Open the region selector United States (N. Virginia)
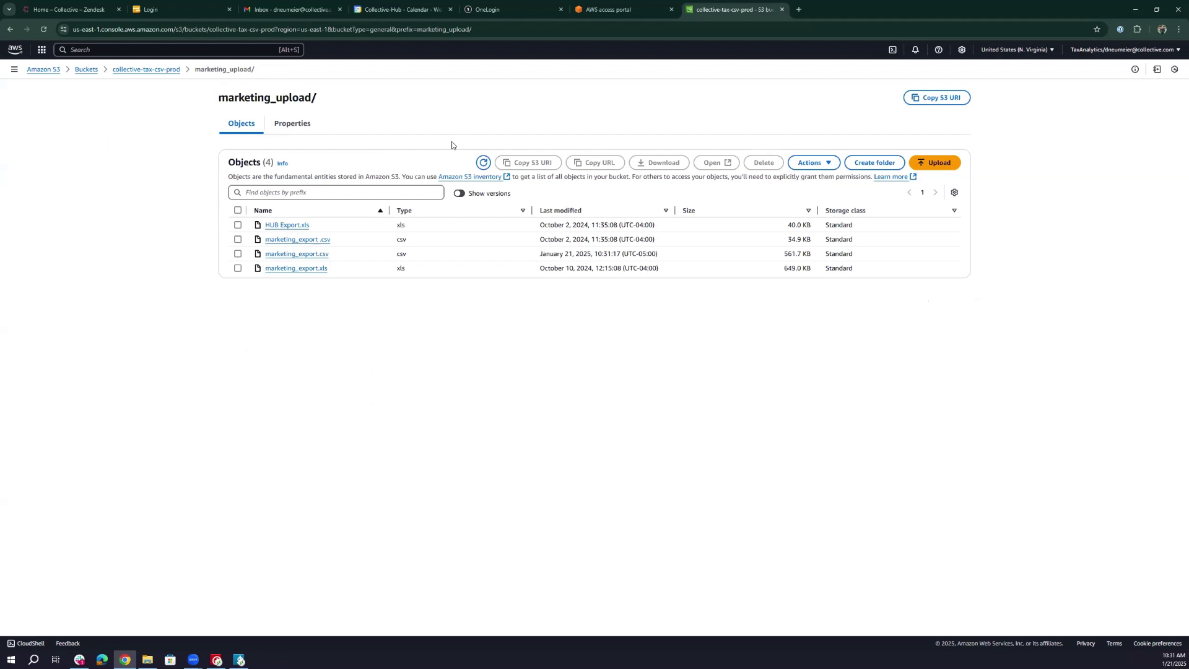Image resolution: width=1189 pixels, height=669 pixels. point(1017,50)
